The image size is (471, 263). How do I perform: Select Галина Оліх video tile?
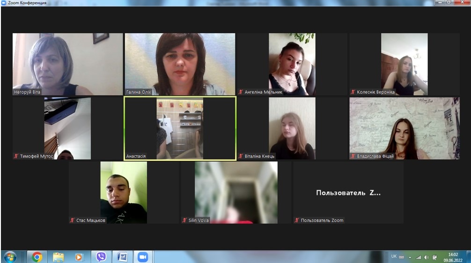click(180, 64)
